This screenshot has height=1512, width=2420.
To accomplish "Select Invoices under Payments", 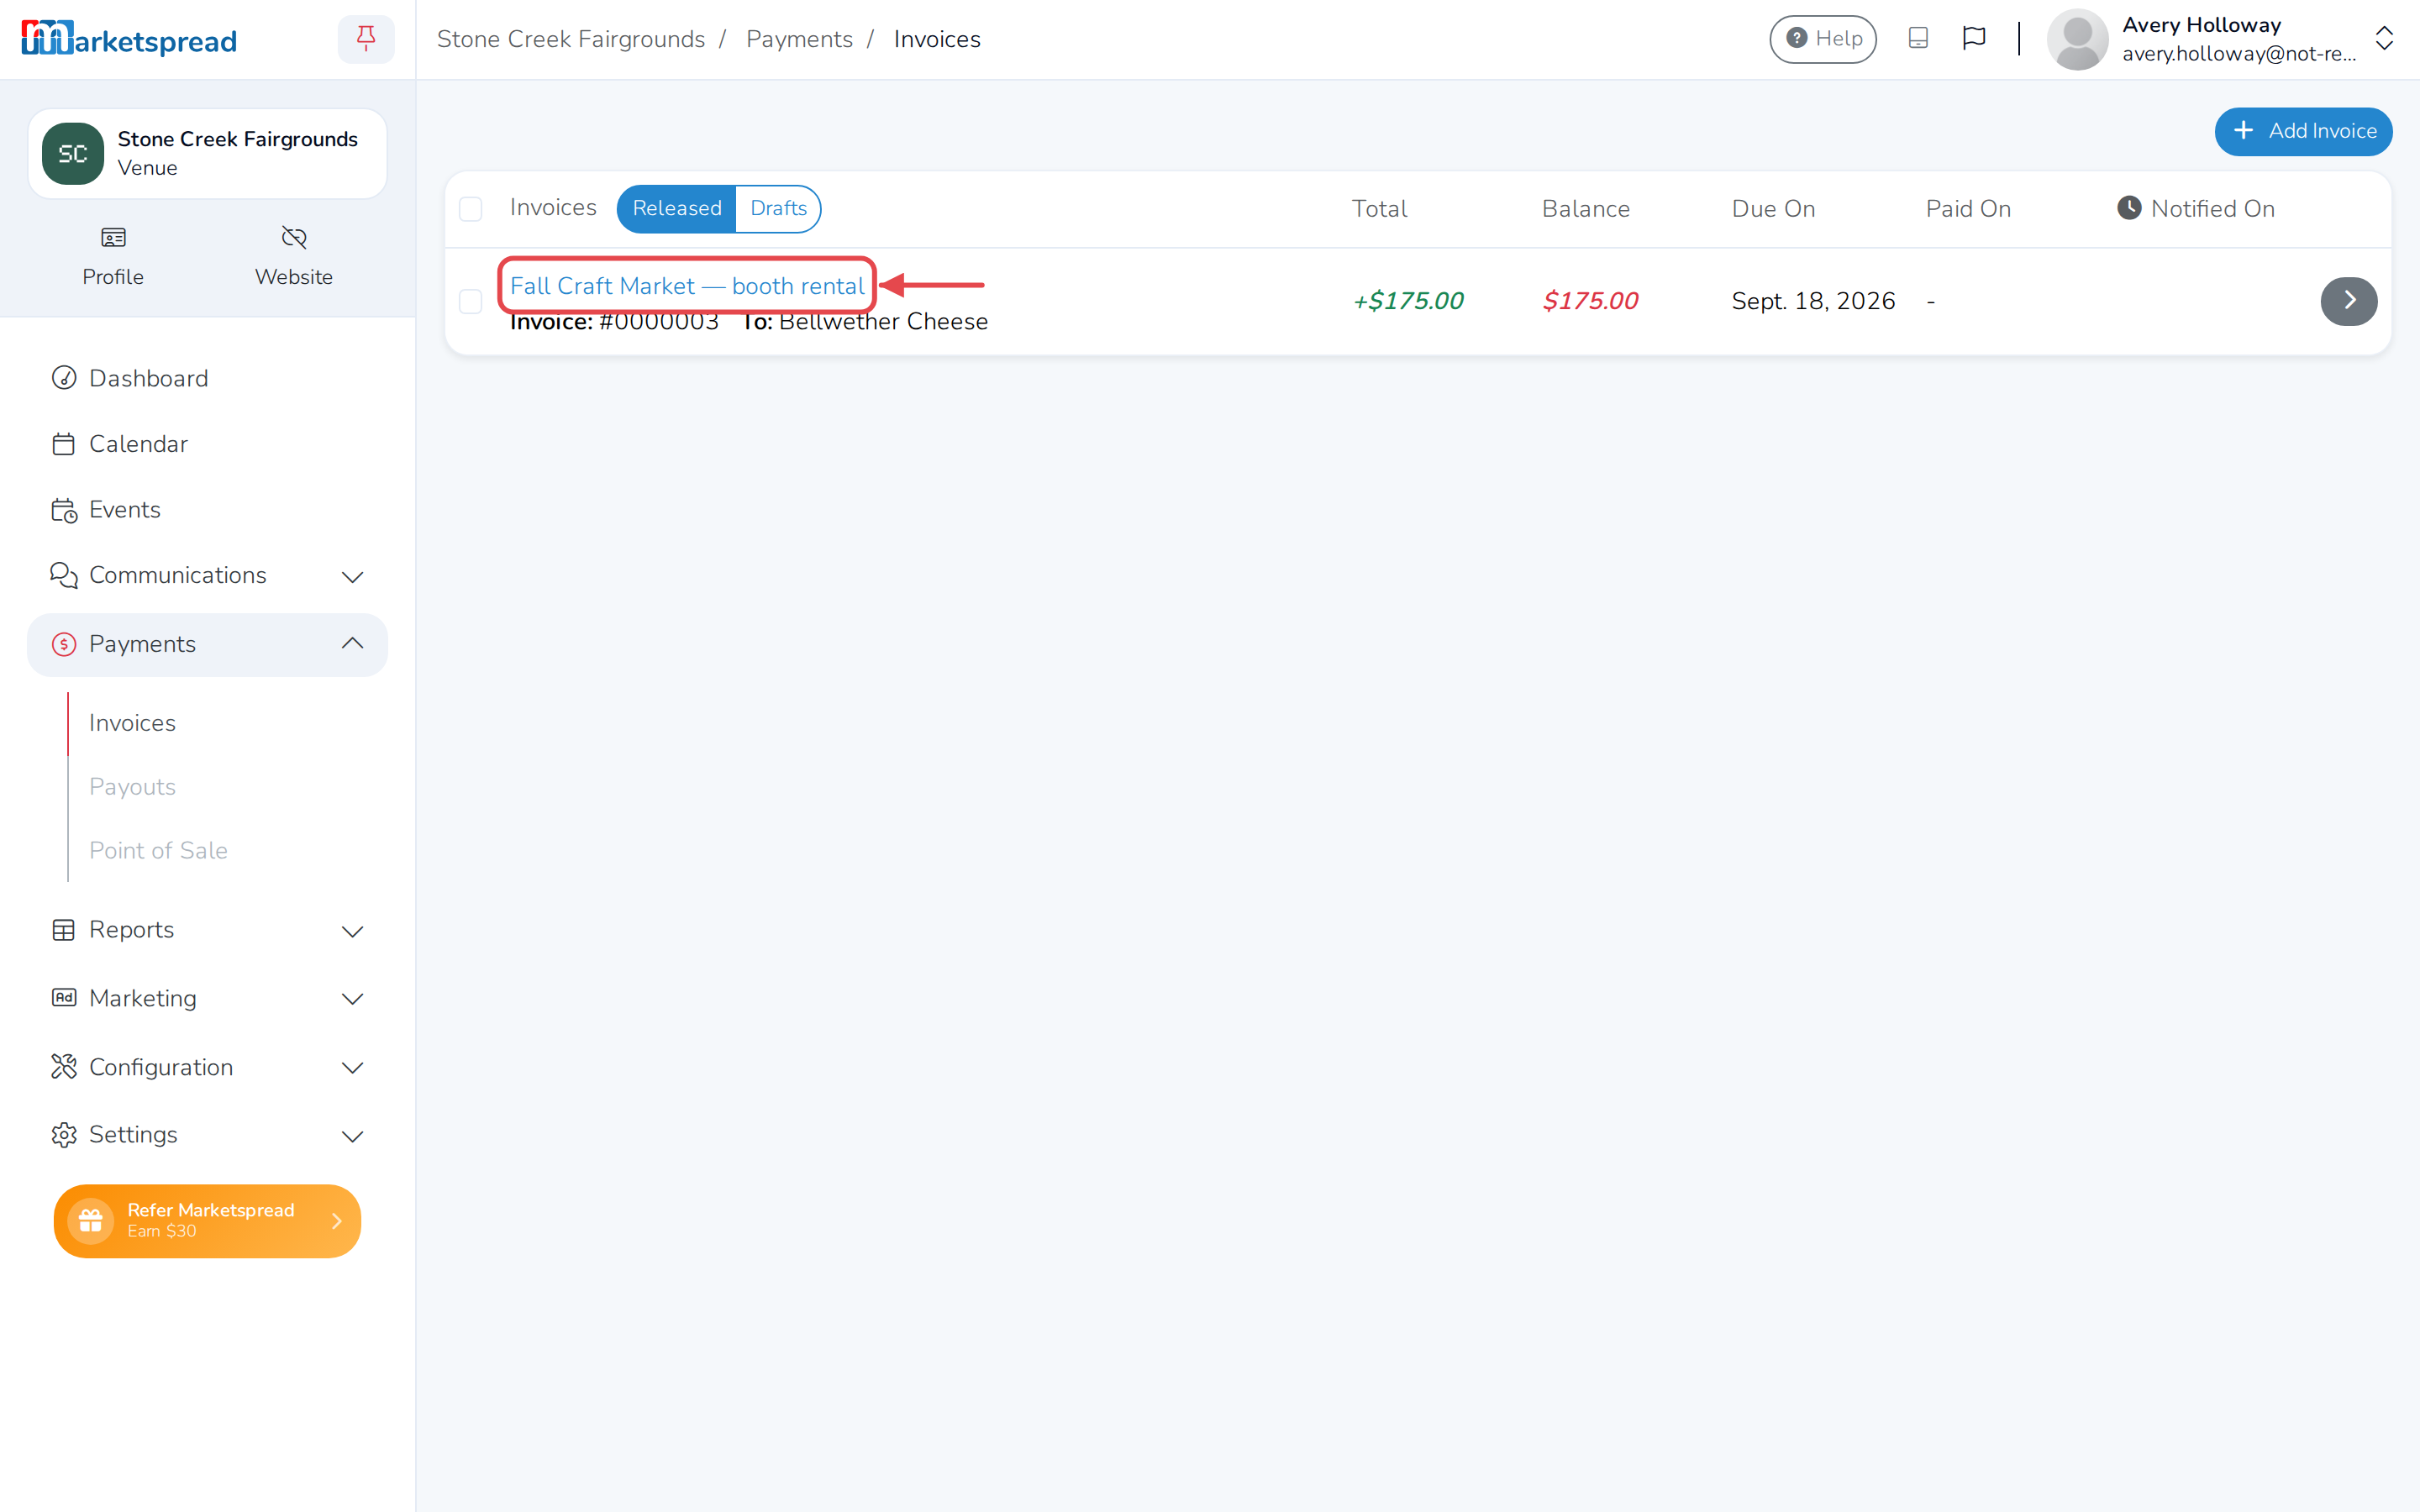I will point(132,723).
